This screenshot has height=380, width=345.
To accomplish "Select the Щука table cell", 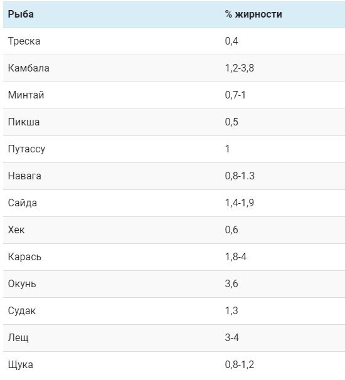I will tap(21, 364).
